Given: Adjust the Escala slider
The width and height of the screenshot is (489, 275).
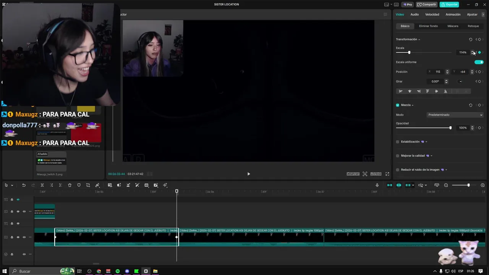Looking at the screenshot, I should (409, 52).
